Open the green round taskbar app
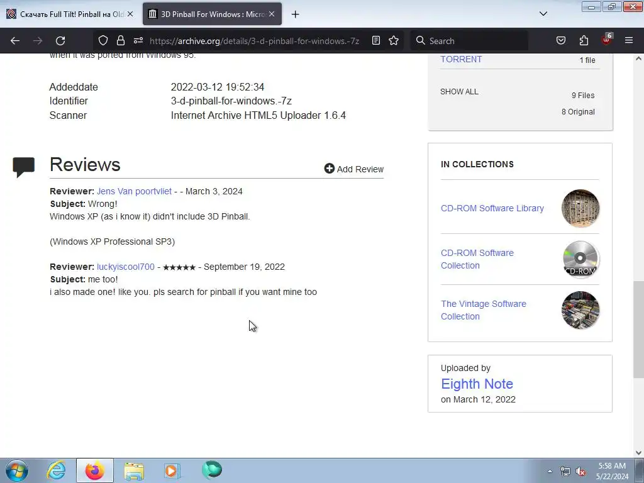 tap(212, 470)
